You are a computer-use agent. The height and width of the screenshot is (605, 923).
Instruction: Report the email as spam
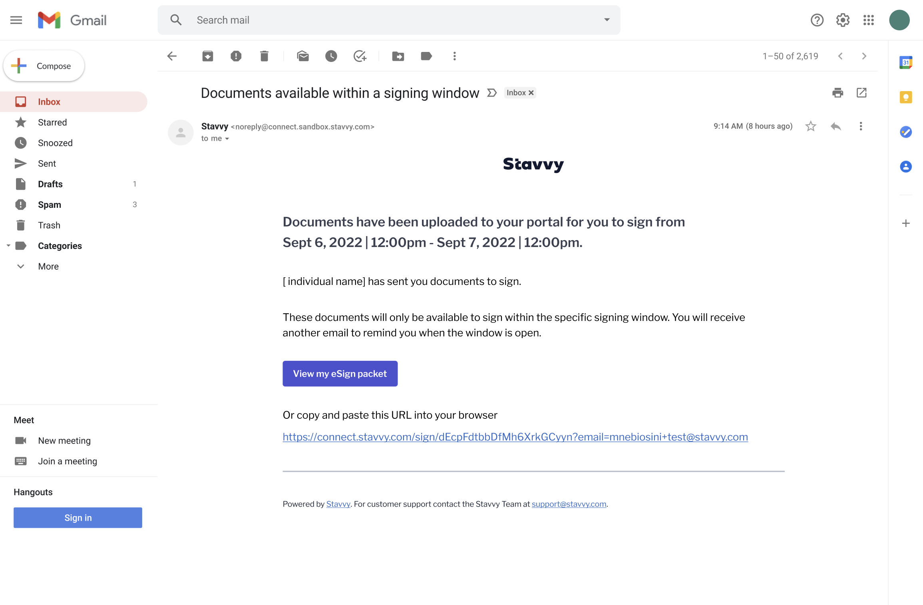pyautogui.click(x=236, y=56)
